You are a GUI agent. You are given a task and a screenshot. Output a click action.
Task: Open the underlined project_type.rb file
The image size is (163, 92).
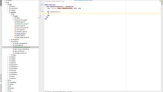pyautogui.click(x=21, y=33)
